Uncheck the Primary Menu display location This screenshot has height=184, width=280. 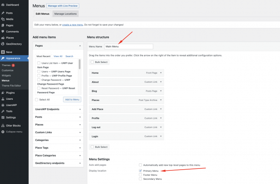pyautogui.click(x=140, y=170)
